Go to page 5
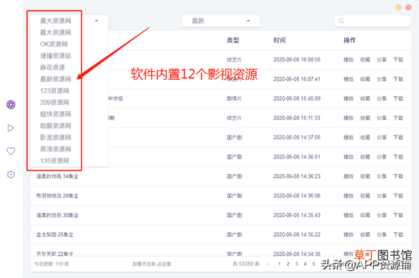Viewport: 419px width, 278px height. (x=314, y=264)
